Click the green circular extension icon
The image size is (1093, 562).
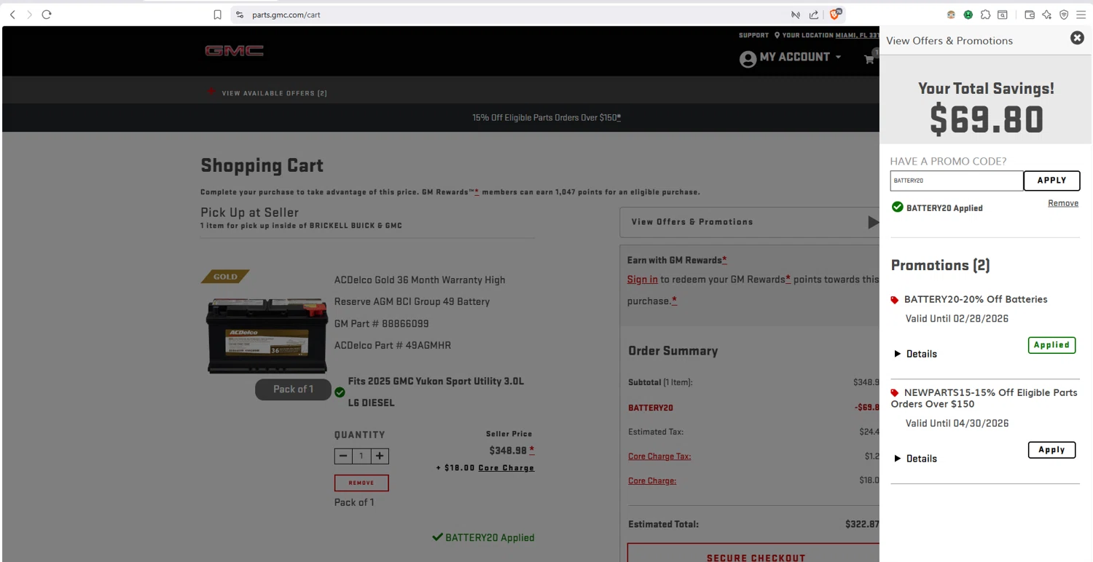tap(968, 15)
